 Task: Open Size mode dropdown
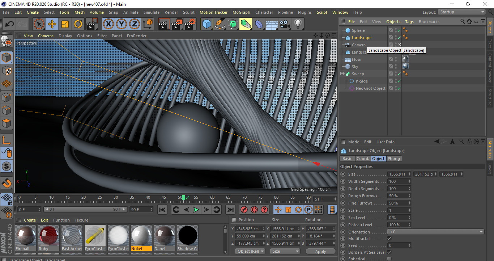pyautogui.click(x=285, y=251)
